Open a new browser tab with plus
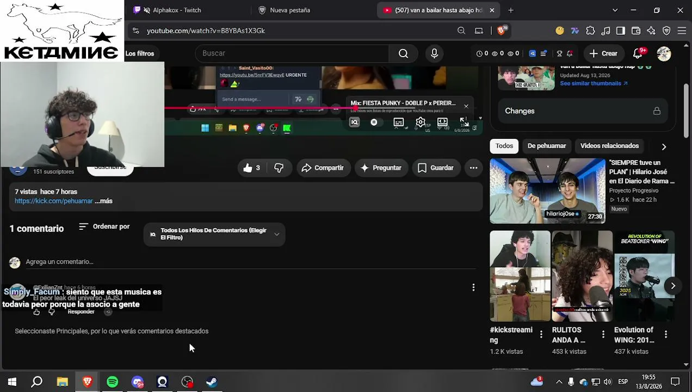Viewport: 692px width, 392px height. pos(510,10)
